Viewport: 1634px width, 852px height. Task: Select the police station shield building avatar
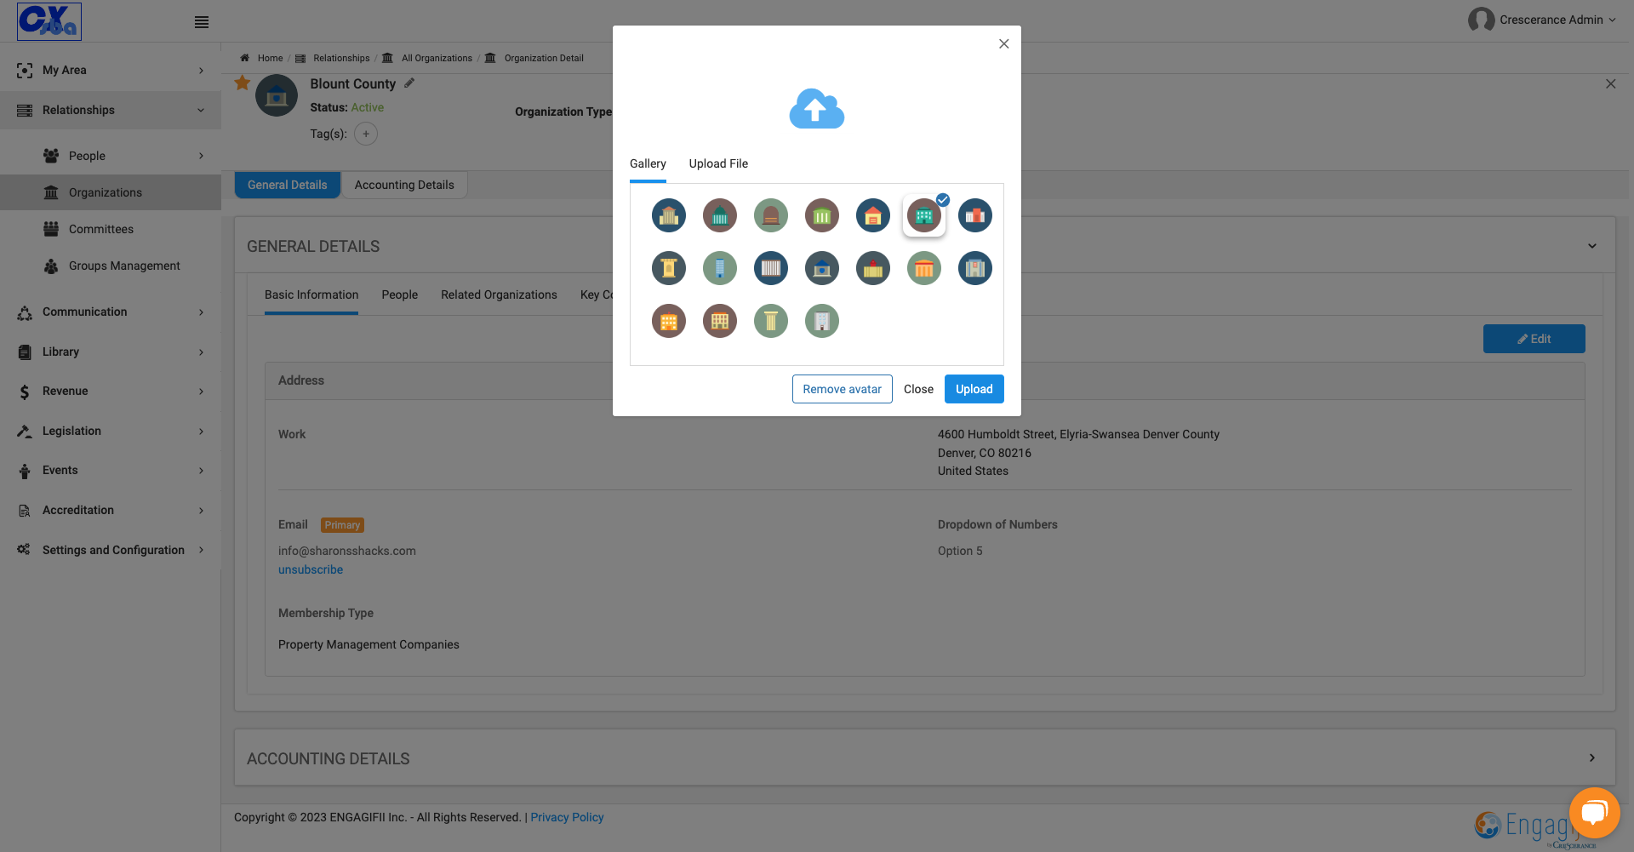coord(822,268)
